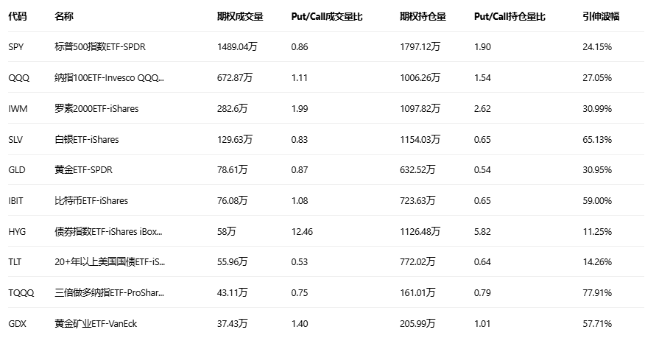
Task: Open the GLD ticker code
Action: (x=16, y=169)
